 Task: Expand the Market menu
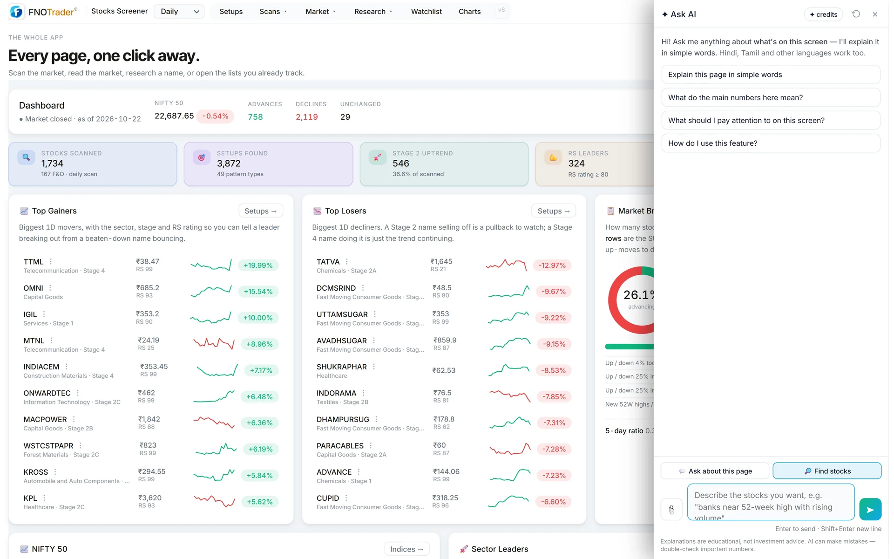(320, 12)
